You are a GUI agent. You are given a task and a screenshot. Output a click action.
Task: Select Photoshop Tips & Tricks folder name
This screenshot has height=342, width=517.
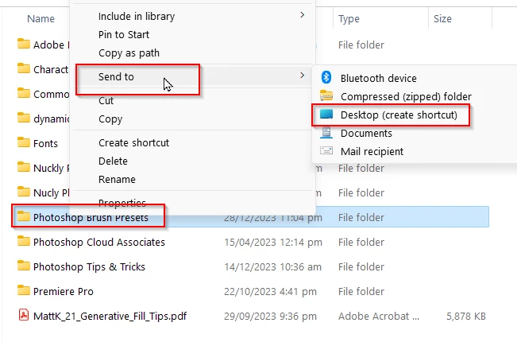pos(90,266)
